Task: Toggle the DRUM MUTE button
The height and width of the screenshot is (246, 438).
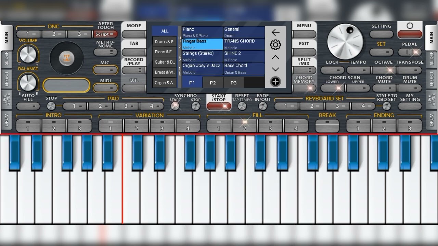Action: pyautogui.click(x=410, y=88)
